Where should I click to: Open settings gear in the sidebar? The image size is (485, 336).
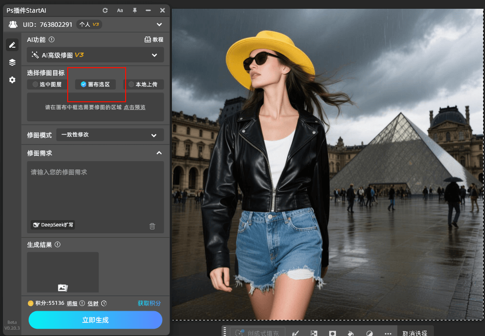[12, 80]
